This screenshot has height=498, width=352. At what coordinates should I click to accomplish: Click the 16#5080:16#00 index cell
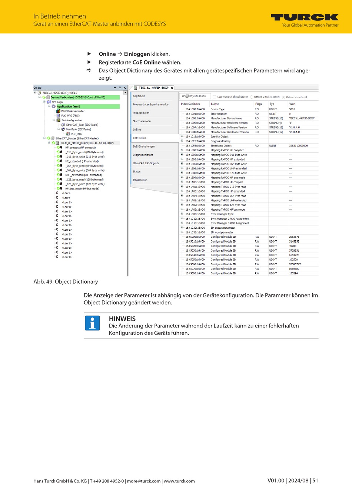tap(195, 273)
